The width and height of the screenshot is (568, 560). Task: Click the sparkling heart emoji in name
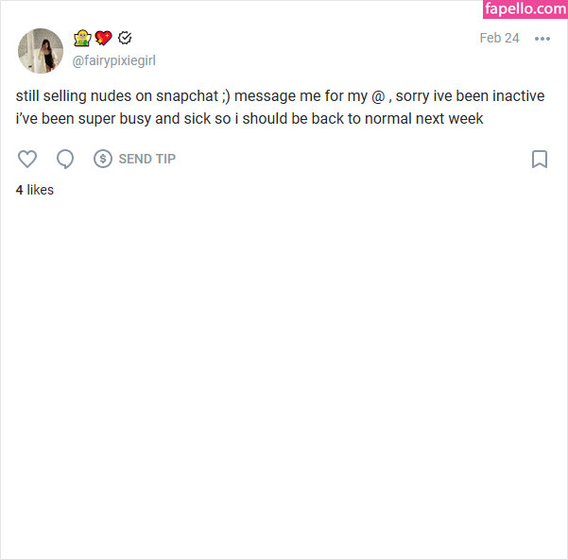pos(104,38)
